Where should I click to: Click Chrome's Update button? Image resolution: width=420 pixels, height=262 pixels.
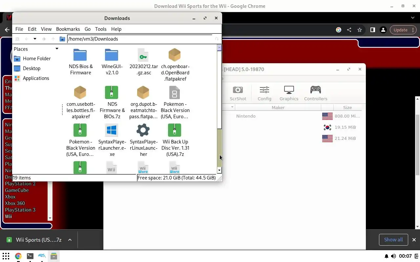coord(404,30)
